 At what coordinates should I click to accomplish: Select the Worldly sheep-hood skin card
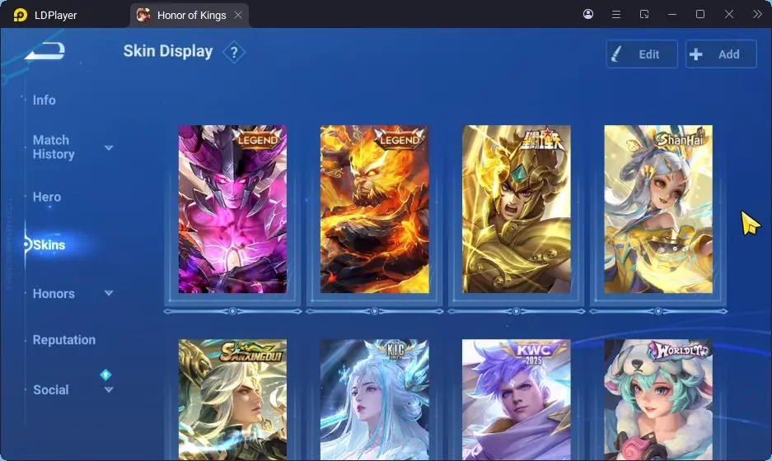point(658,399)
